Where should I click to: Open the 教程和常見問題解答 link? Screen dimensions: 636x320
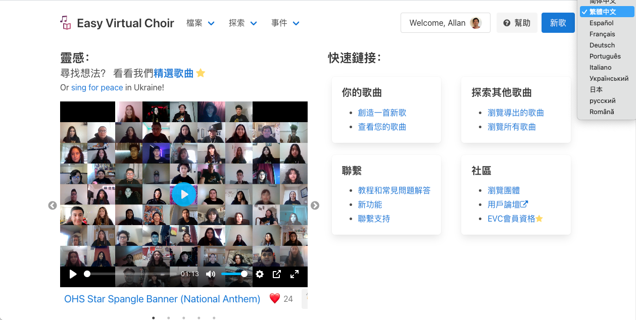[x=394, y=190]
